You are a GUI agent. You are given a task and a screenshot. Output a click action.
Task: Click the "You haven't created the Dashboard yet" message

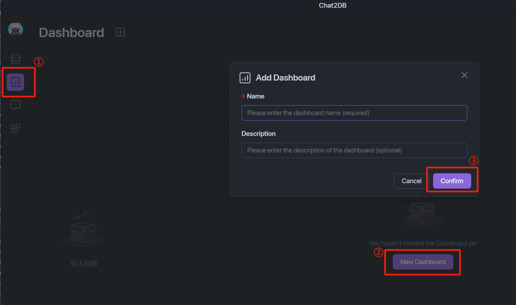423,243
